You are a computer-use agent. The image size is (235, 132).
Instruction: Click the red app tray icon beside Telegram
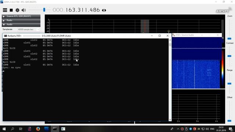point(195,129)
